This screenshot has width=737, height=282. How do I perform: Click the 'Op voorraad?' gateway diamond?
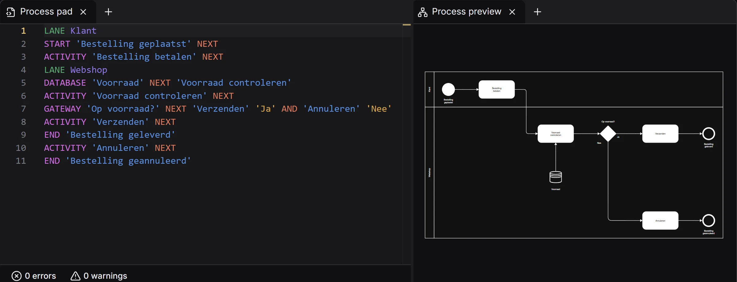pyautogui.click(x=608, y=134)
